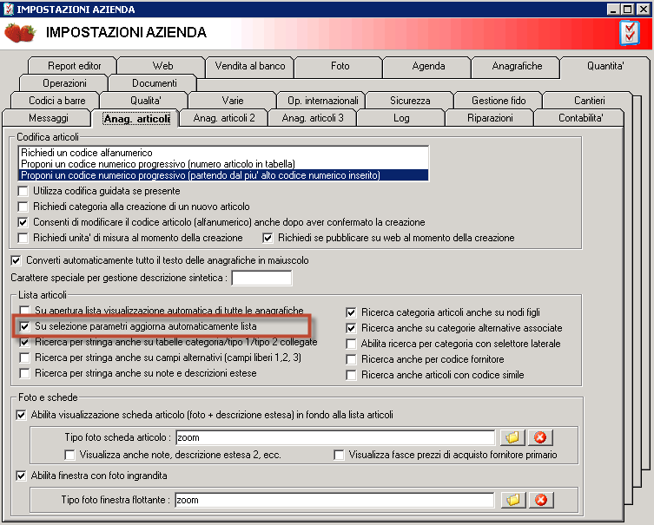Enable 'Ricerca anche per codice fornitore'
Screen dimensions: 654x525
[351, 359]
